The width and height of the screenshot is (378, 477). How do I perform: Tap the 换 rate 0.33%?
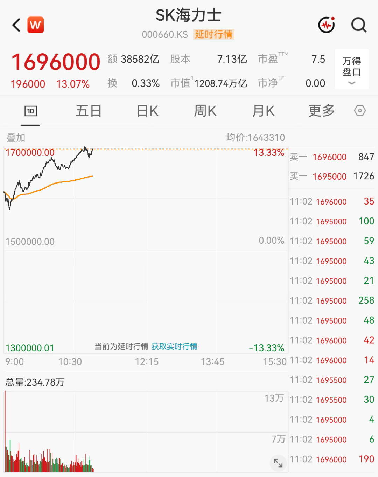click(146, 83)
